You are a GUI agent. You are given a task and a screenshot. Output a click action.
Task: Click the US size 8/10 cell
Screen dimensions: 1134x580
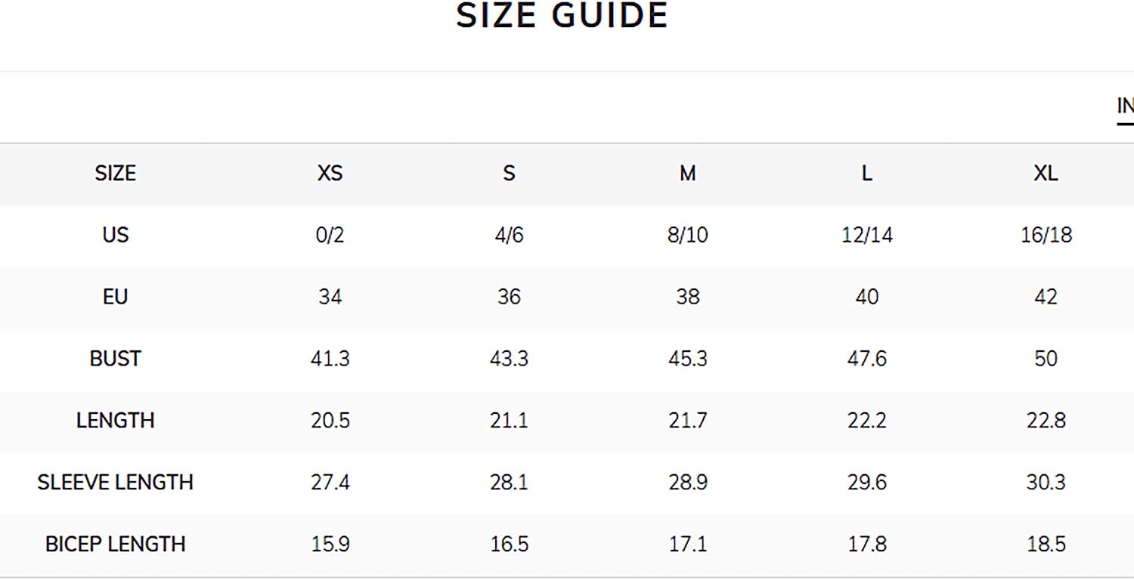(x=687, y=235)
